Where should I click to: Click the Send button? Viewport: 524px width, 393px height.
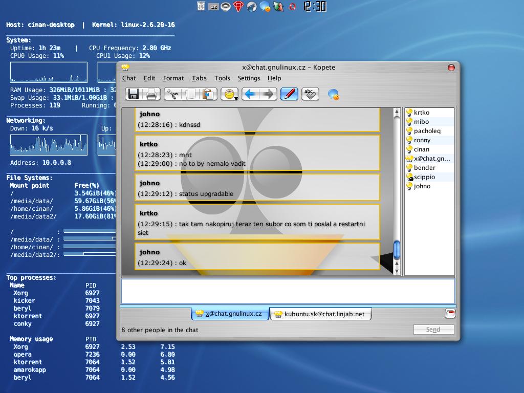click(433, 330)
